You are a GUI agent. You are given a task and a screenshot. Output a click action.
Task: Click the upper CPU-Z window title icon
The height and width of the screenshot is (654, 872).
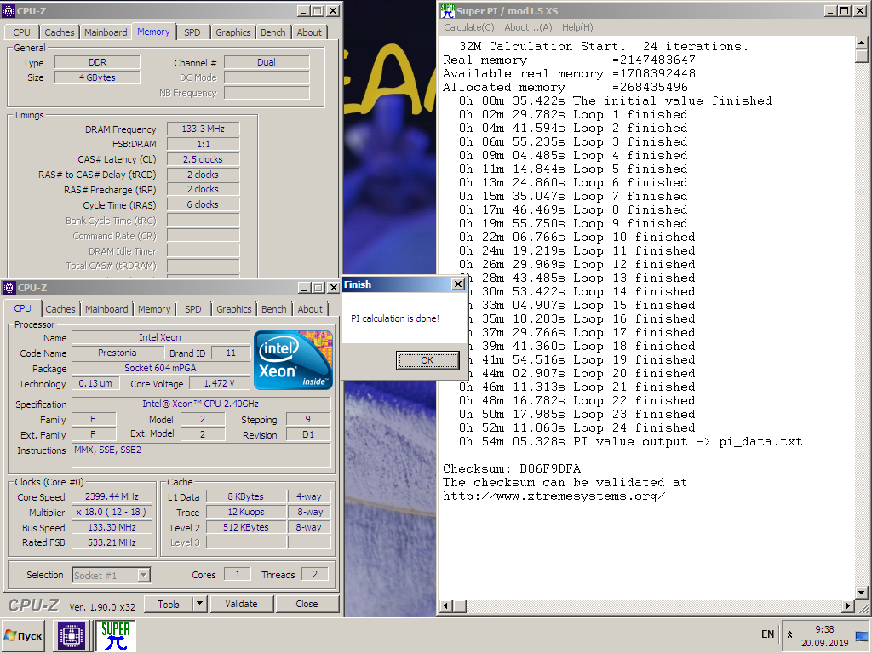pyautogui.click(x=9, y=10)
